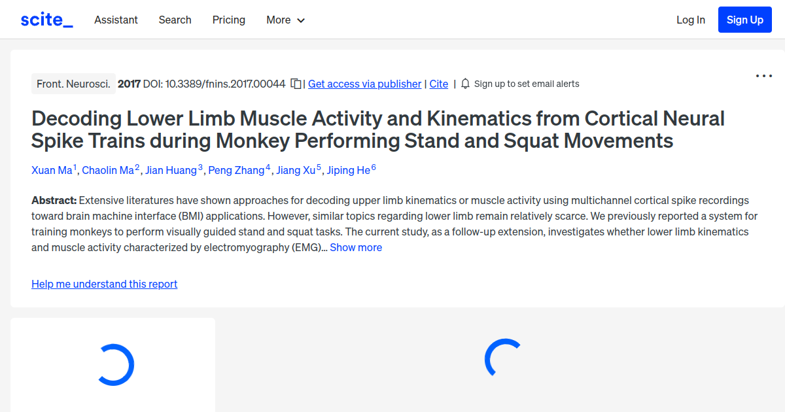Image resolution: width=785 pixels, height=412 pixels.
Task: Open the More dropdown menu
Action: tap(278, 20)
